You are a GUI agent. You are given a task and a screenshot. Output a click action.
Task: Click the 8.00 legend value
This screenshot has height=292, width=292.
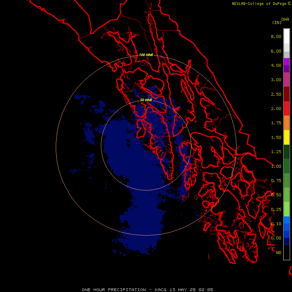[276, 36]
